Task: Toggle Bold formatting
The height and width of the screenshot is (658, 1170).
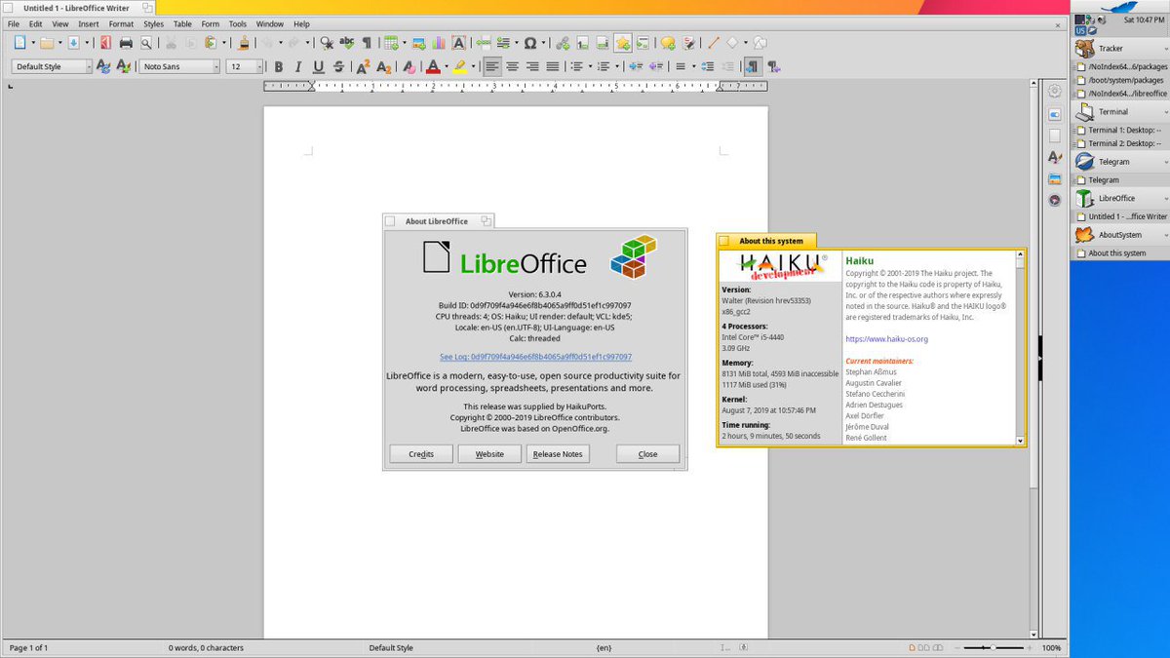Action: point(279,67)
